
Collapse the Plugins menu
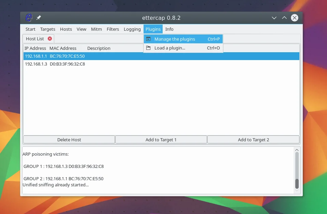[x=153, y=29]
